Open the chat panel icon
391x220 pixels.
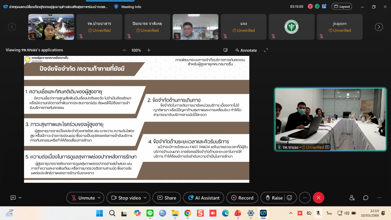[x=366, y=198]
